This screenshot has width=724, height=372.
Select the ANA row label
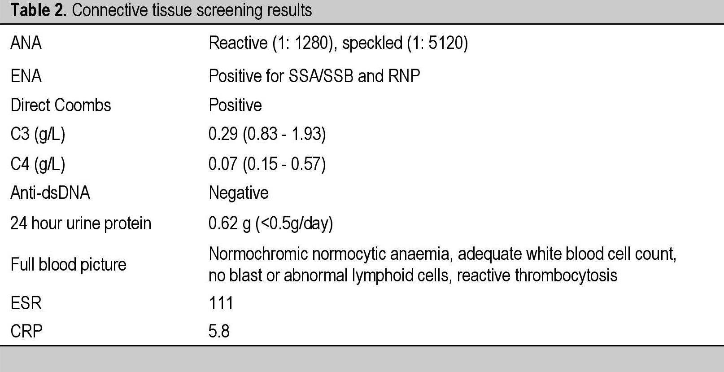[26, 43]
